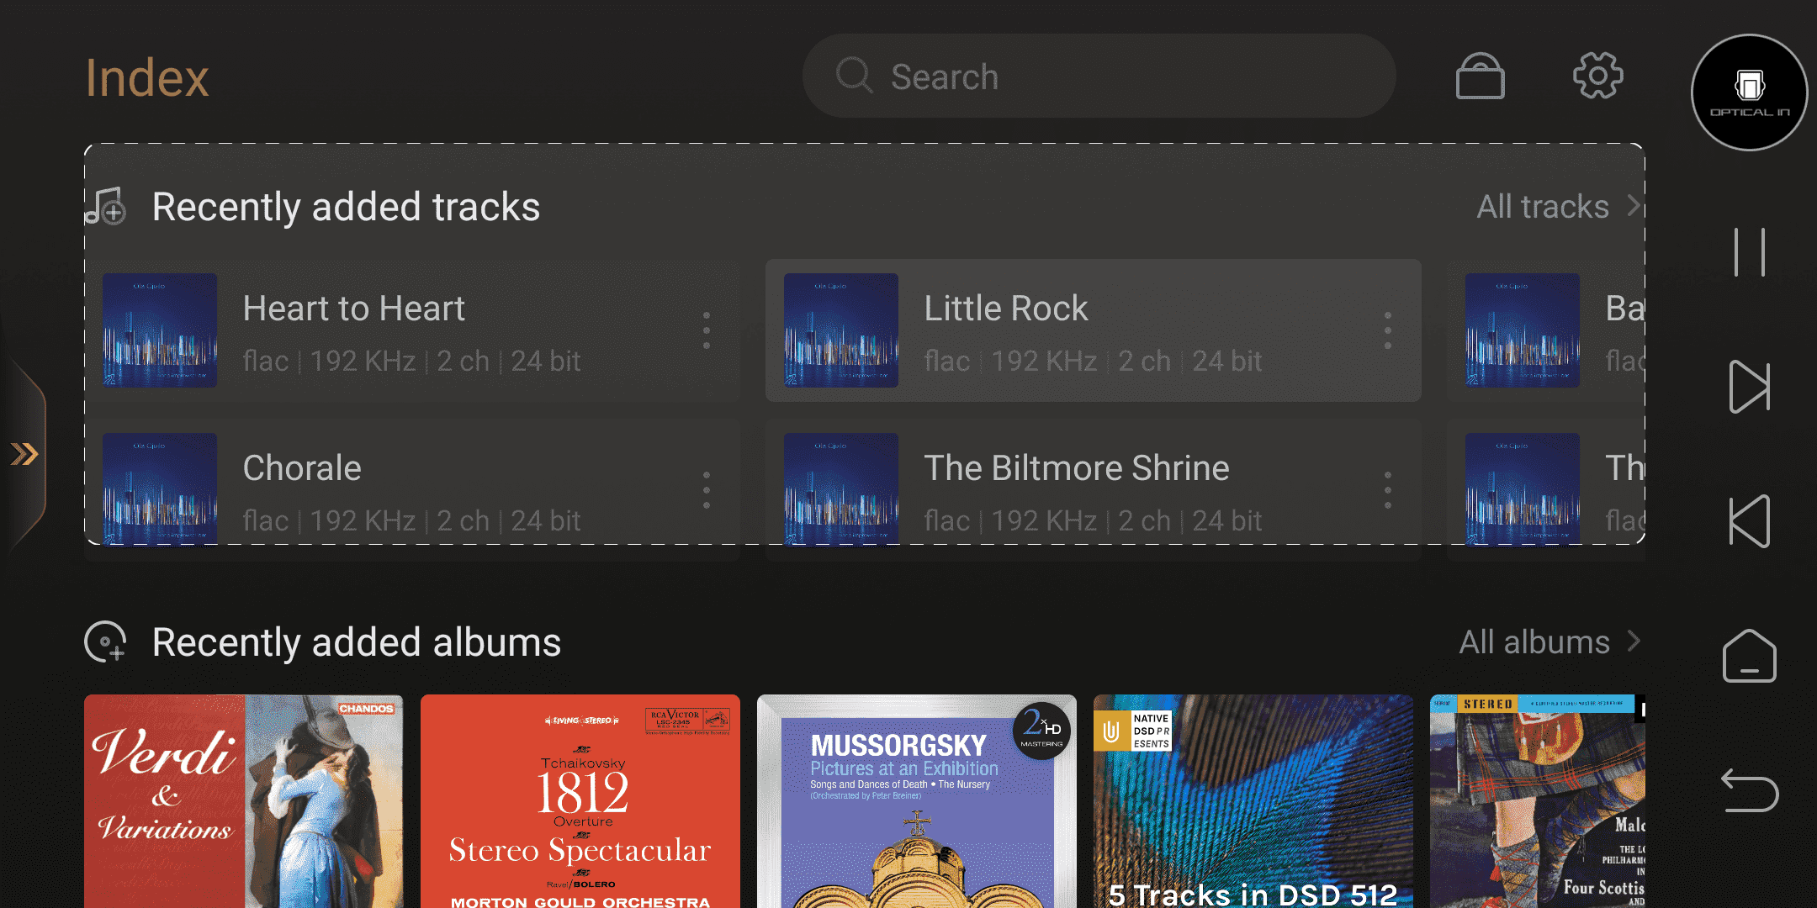
Task: Pause playback with the pause button
Action: pyautogui.click(x=1750, y=252)
